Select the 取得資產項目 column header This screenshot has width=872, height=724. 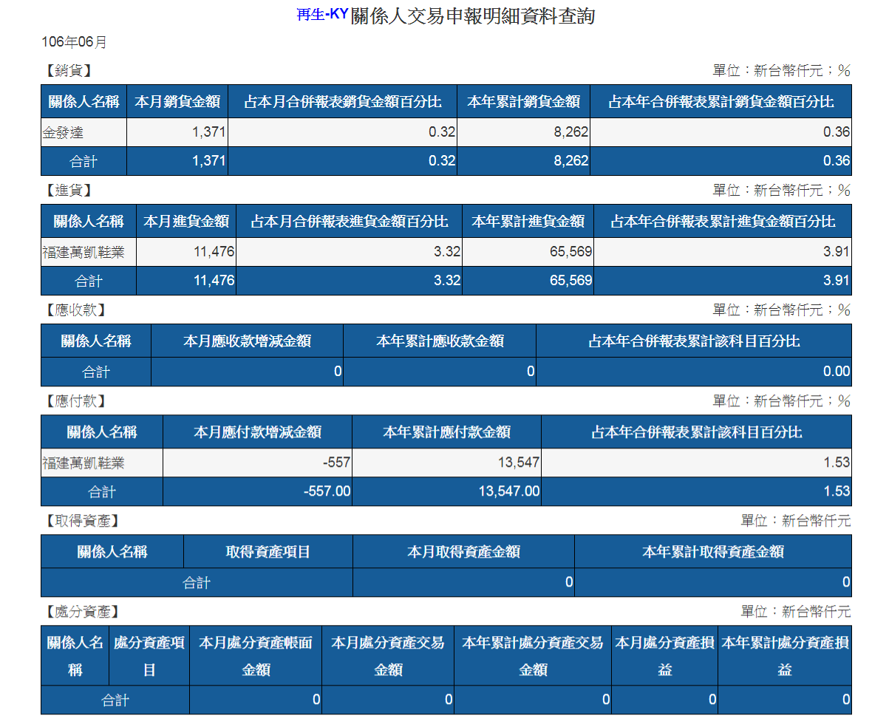tap(268, 552)
